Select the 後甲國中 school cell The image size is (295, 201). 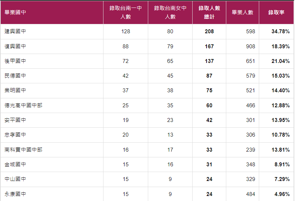pos(15,61)
